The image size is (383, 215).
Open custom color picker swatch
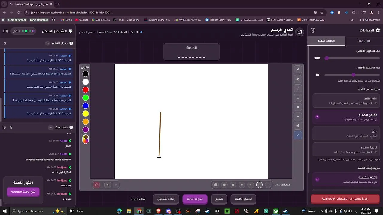point(86,139)
